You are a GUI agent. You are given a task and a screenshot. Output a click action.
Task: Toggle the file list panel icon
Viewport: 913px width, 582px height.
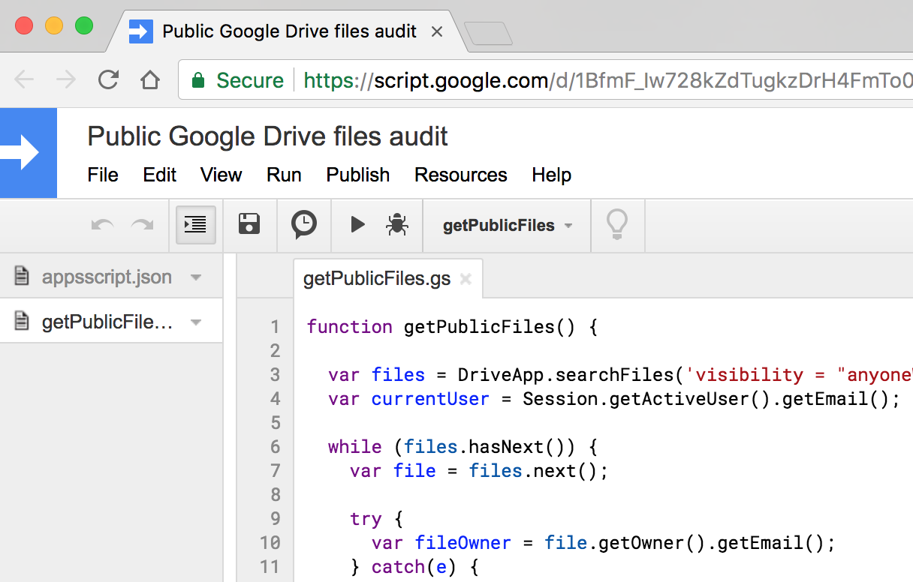click(195, 223)
